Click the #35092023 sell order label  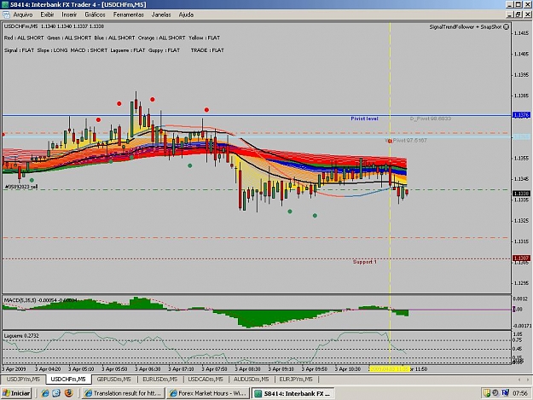click(x=21, y=187)
